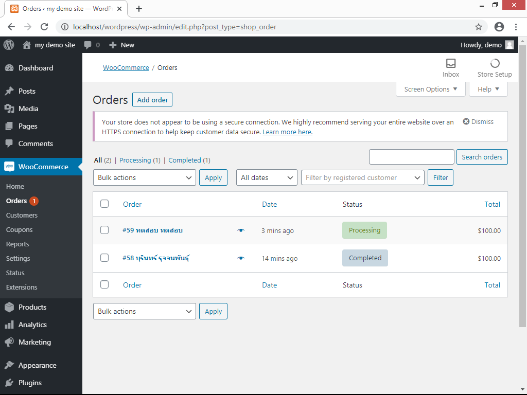Click the Appearance brush icon
The image size is (527, 395).
pyautogui.click(x=9, y=365)
